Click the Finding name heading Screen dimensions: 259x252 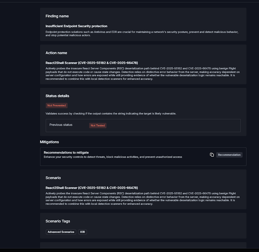pyautogui.click(x=57, y=16)
